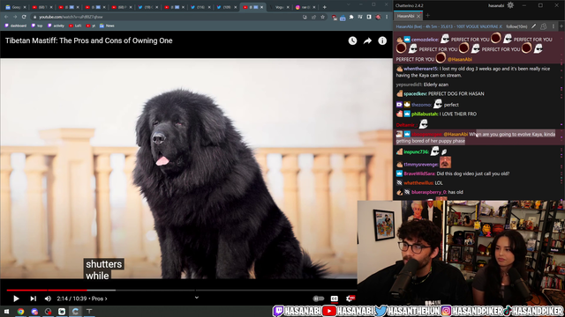
Task: Open a new Chrome tab
Action: click(324, 7)
